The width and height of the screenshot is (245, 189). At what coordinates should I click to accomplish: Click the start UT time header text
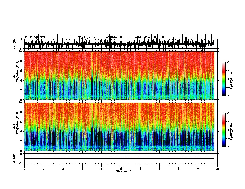[149, 37]
